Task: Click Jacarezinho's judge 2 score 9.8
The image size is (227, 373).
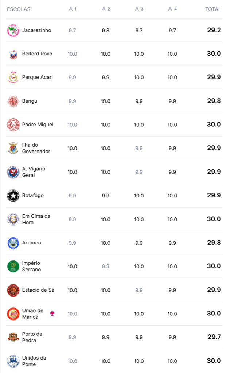Action: click(x=106, y=31)
